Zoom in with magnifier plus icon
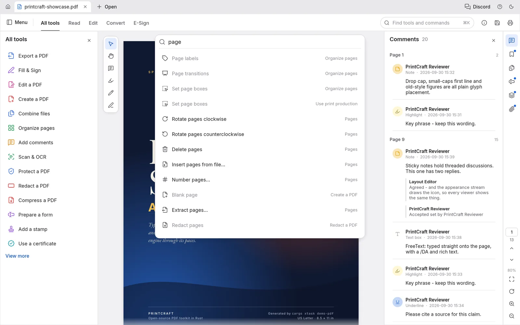Image resolution: width=520 pixels, height=325 pixels. 512,304
